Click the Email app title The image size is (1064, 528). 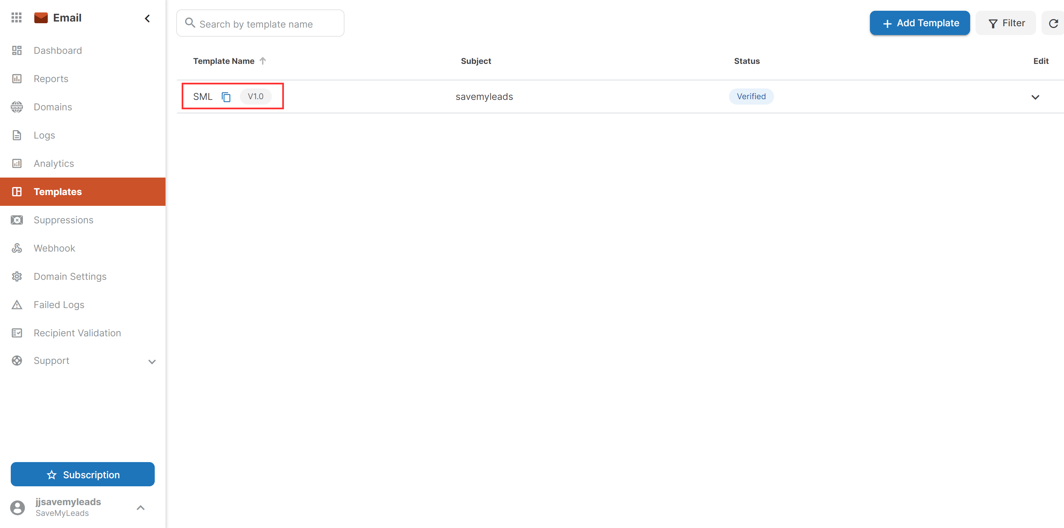tap(67, 18)
